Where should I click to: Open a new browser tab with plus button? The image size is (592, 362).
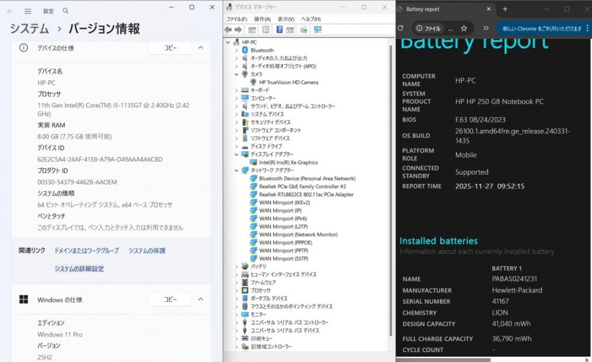click(x=505, y=9)
